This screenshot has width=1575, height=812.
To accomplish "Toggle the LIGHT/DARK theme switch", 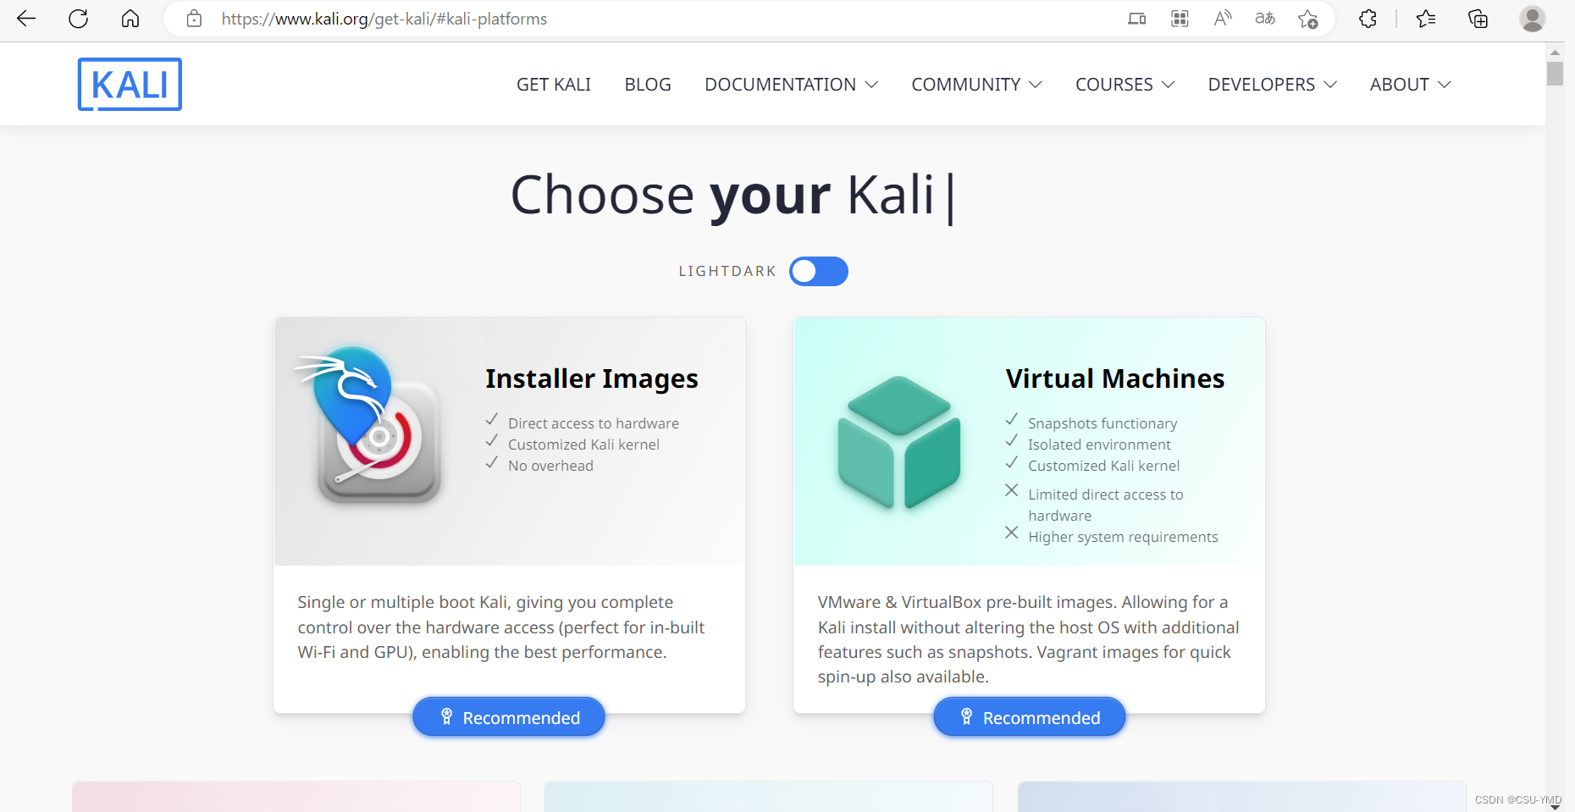I will (x=819, y=271).
